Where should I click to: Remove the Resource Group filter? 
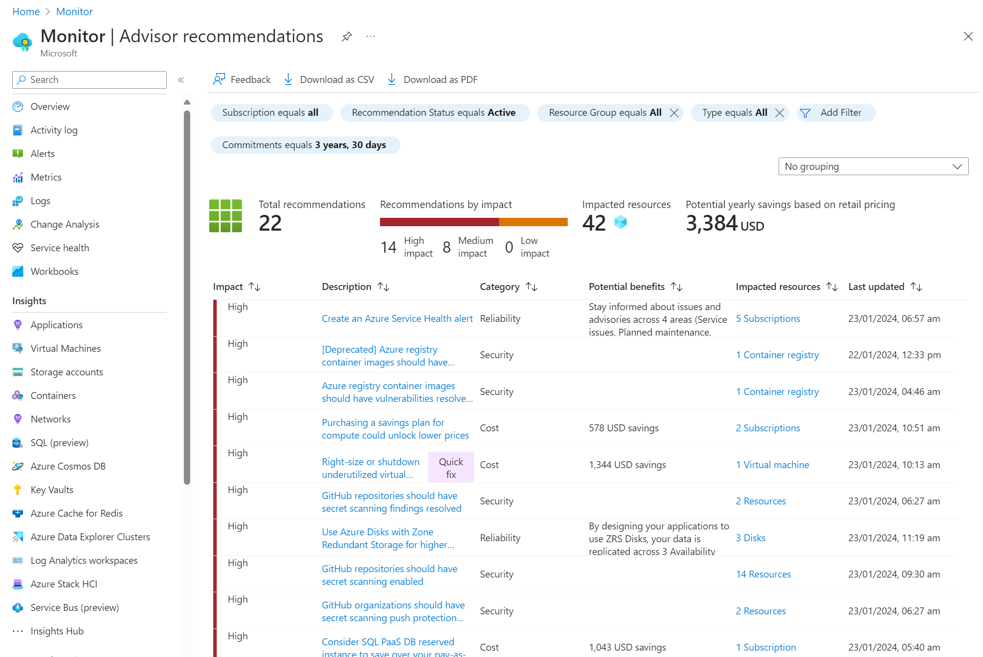coord(675,113)
